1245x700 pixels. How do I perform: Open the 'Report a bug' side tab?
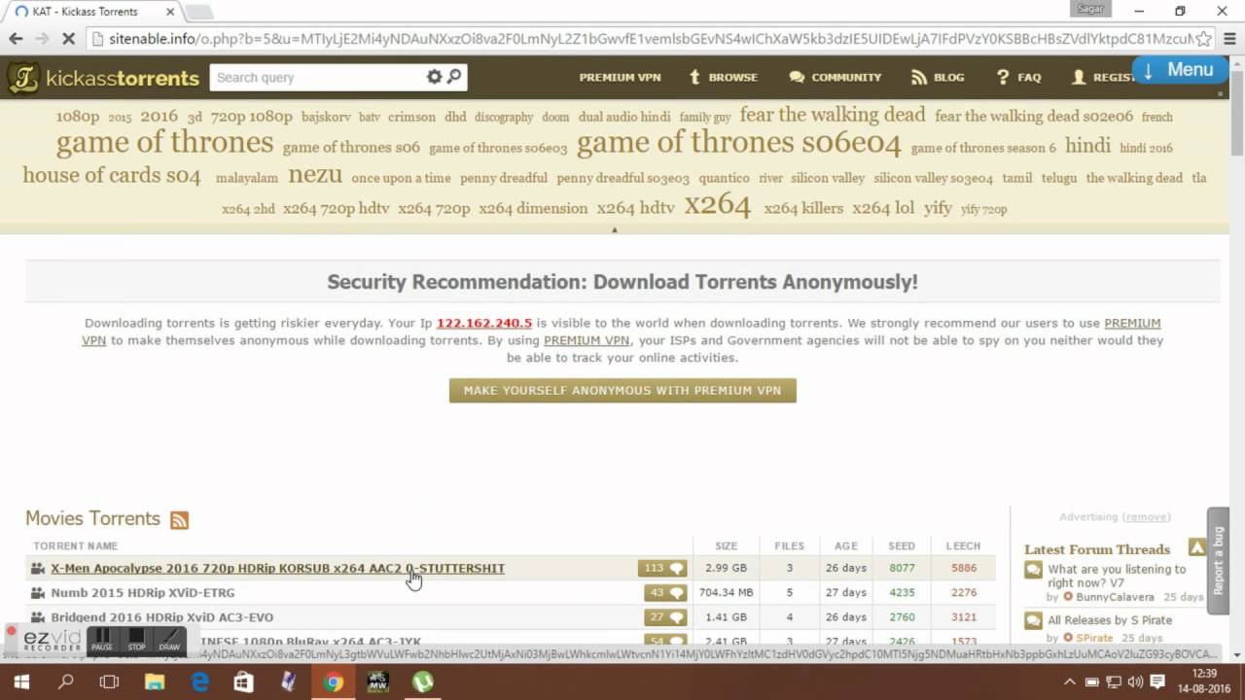tap(1218, 561)
